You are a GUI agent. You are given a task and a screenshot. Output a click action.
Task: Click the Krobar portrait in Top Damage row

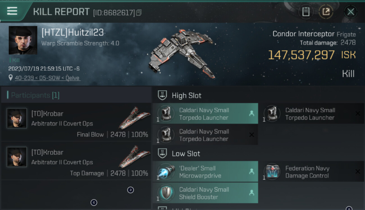tap(17, 157)
